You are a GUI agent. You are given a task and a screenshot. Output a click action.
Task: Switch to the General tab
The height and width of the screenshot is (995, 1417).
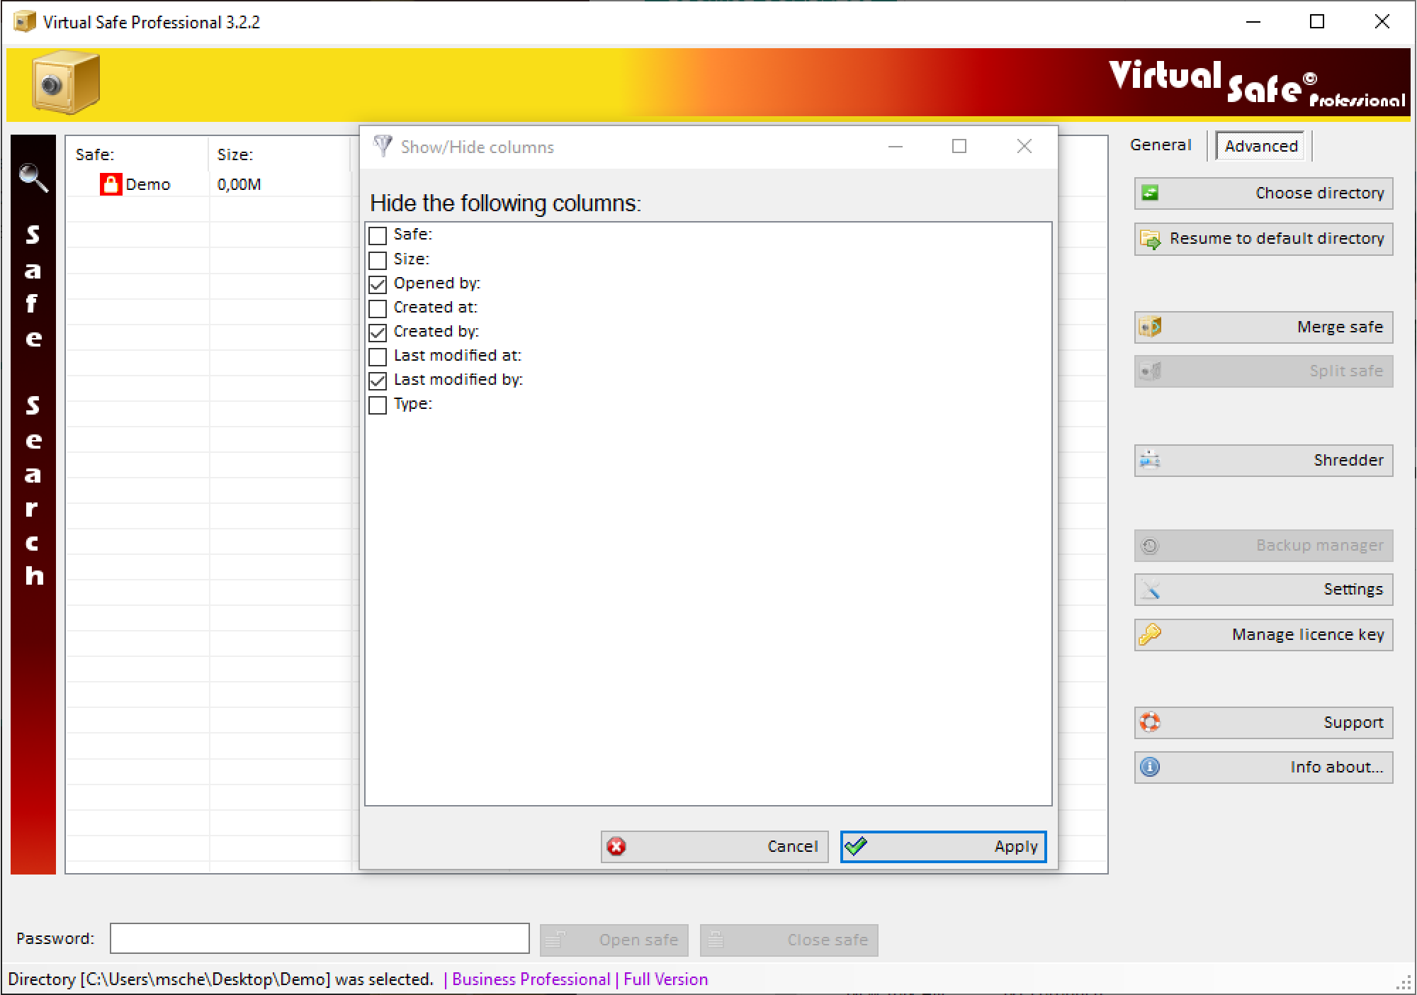click(x=1160, y=145)
